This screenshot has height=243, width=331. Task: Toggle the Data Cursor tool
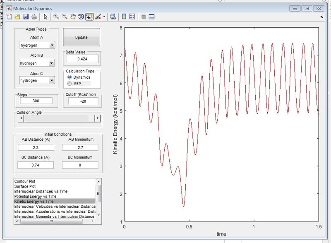[x=89, y=17]
